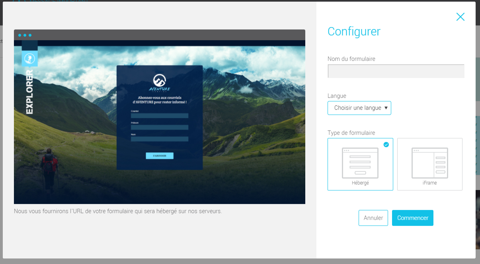Click the Hébergé form layout icon

tap(360, 162)
